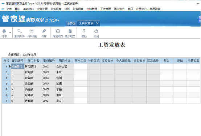Open the 工资管理 menu
This screenshot has width=201, height=136.
pos(106,9)
